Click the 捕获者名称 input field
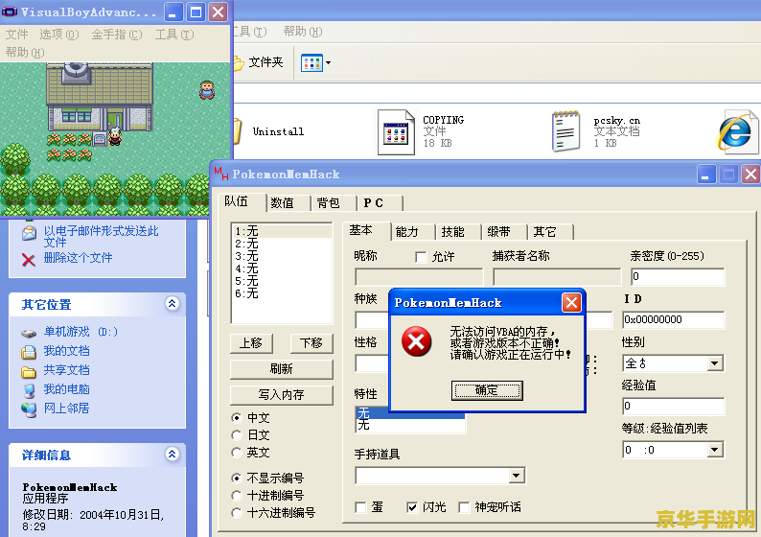 pos(557,277)
